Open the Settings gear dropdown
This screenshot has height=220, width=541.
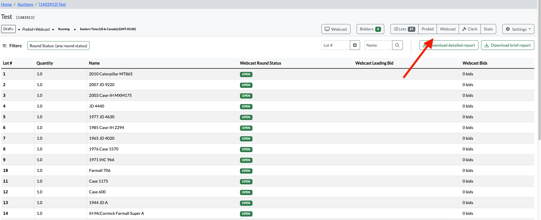(518, 29)
